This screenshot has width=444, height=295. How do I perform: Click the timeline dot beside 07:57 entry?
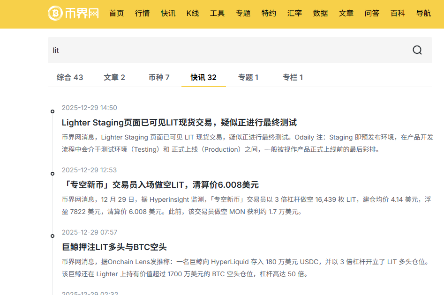[x=53, y=236]
